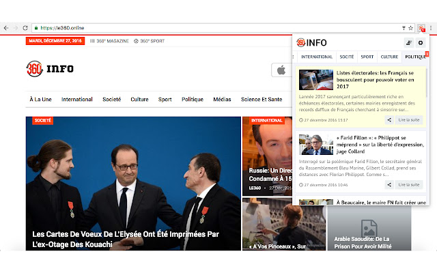Open Societé in site navigation

tap(112, 99)
